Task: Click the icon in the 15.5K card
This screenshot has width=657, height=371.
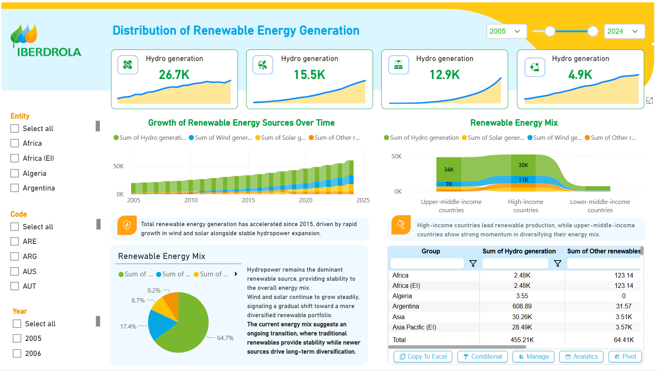Action: point(263,65)
